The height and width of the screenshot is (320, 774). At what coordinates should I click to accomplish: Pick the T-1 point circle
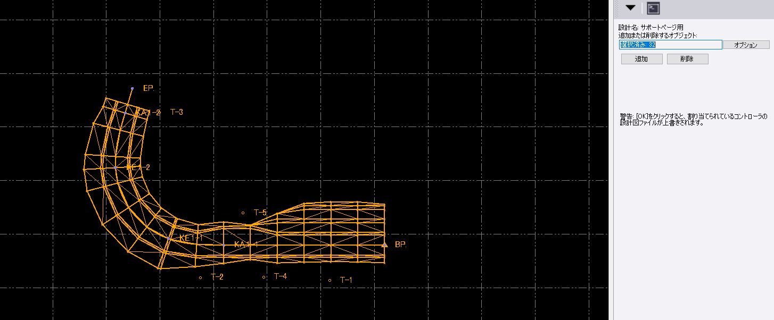(330, 280)
